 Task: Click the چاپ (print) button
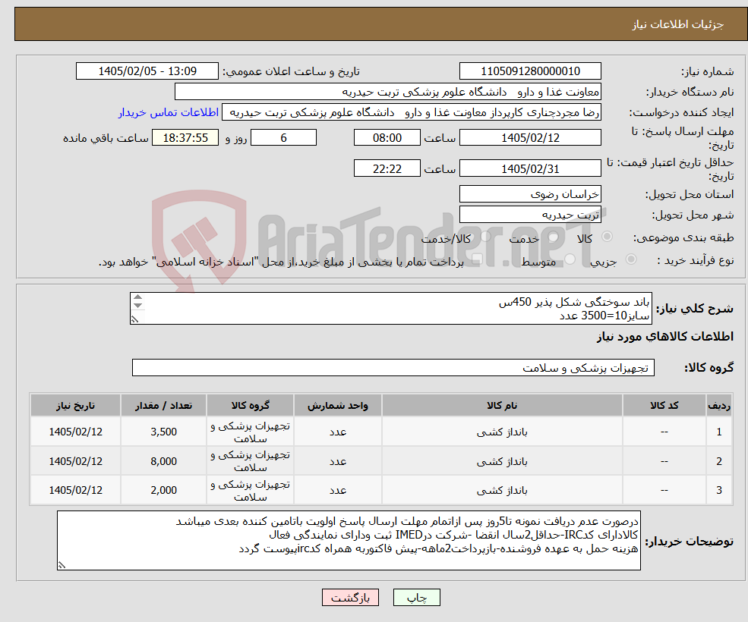[416, 597]
